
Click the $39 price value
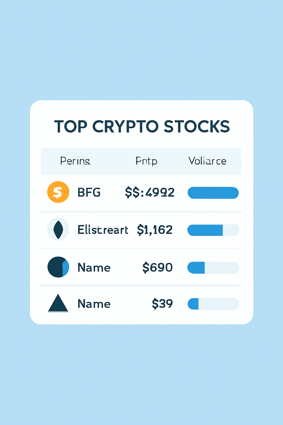[163, 304]
